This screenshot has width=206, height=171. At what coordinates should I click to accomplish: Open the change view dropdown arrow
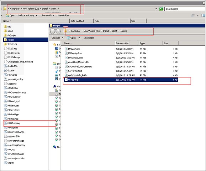[198, 16]
